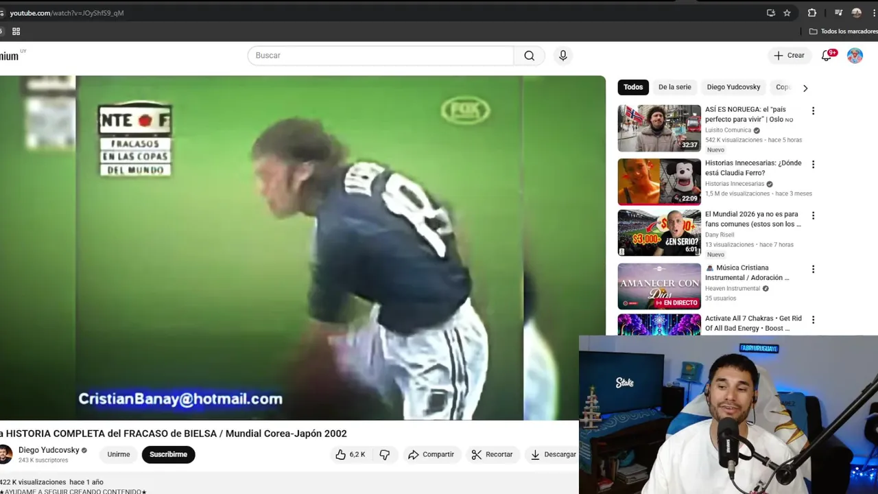Open the ASÍ ES NORUEGA video thumbnail
878x494 pixels.
(x=659, y=128)
